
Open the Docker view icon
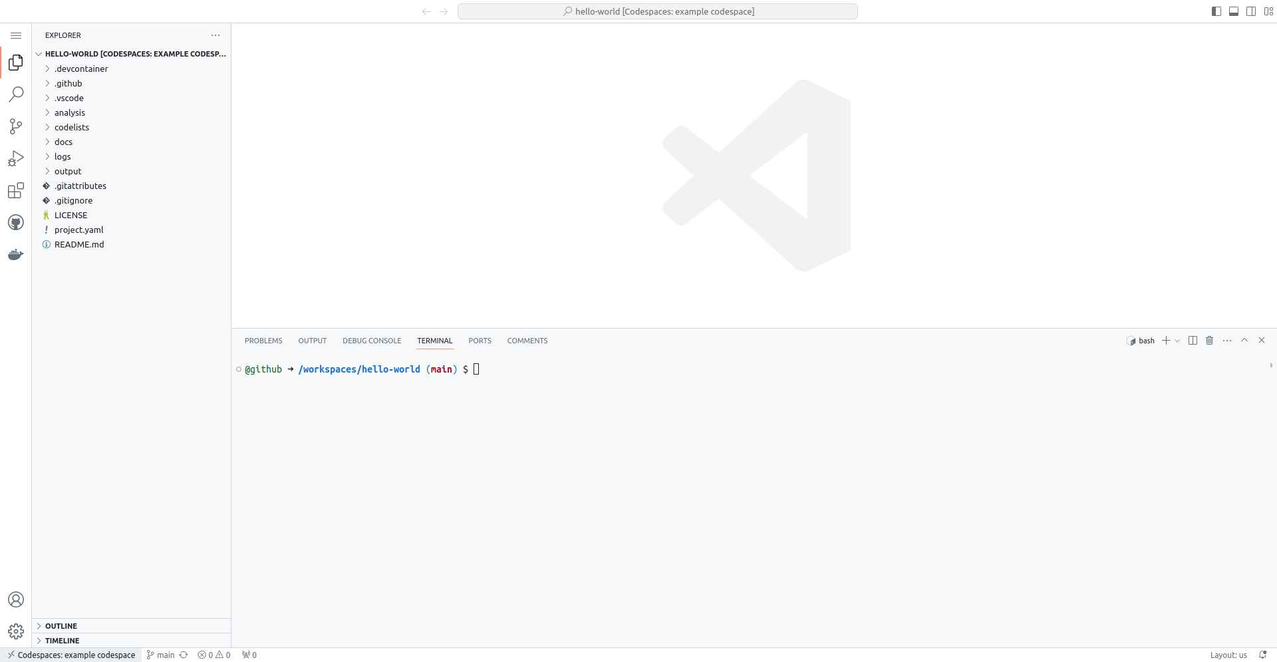pyautogui.click(x=16, y=255)
